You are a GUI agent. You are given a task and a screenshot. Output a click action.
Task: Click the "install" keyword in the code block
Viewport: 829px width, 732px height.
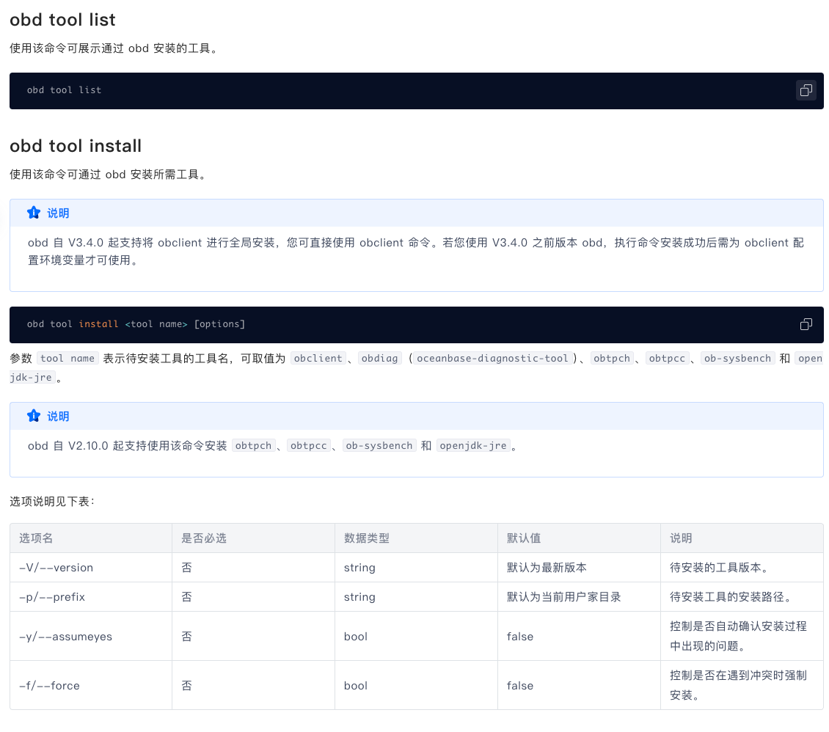[98, 324]
